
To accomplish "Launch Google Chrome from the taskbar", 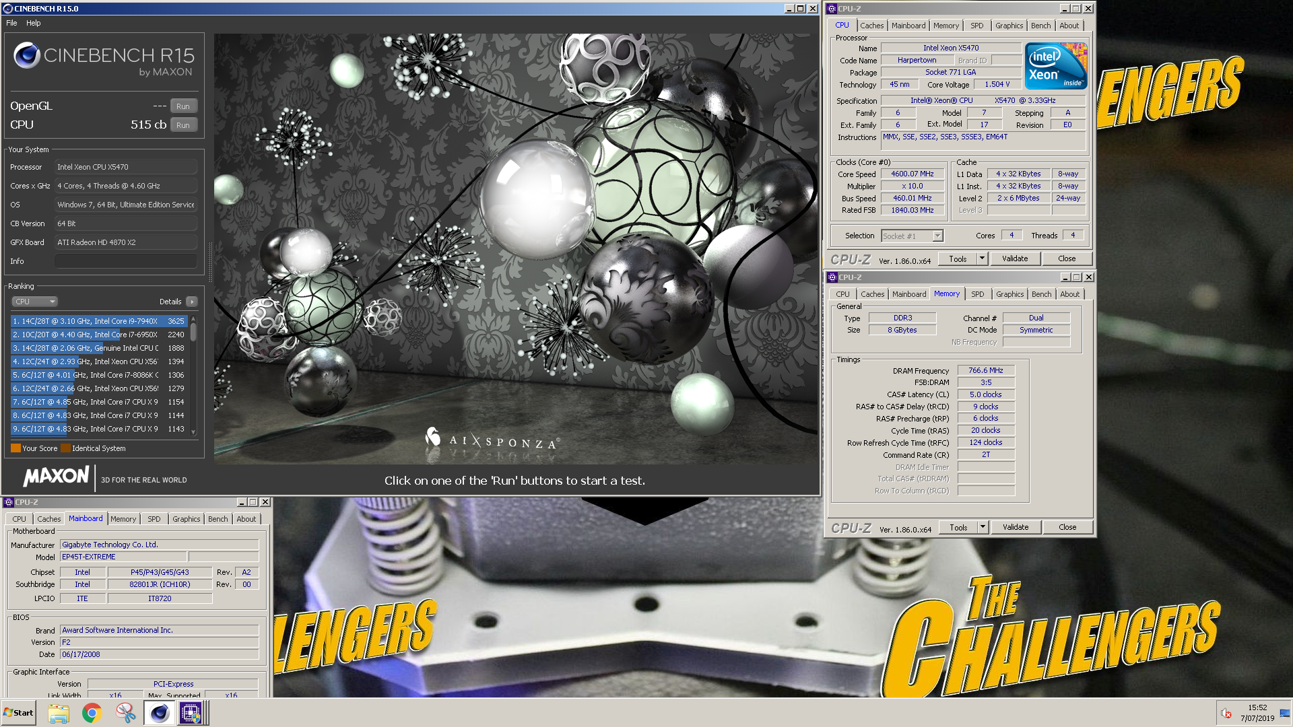I will click(92, 713).
